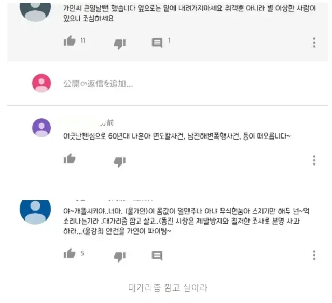
Task: Like the top comment with 11 likes
Action: (x=70, y=41)
